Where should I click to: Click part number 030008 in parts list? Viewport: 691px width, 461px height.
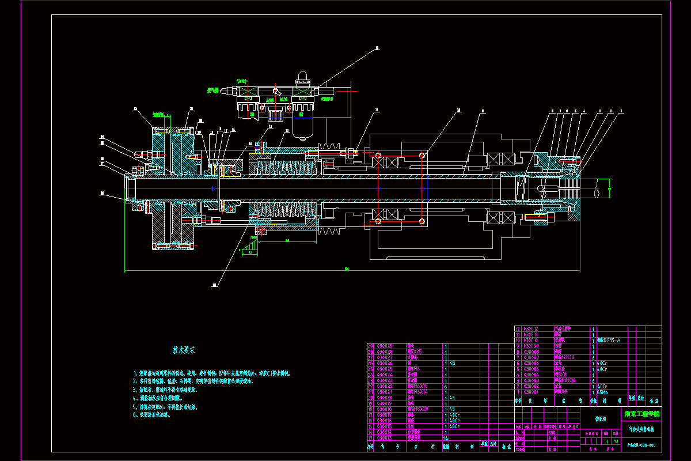531,352
